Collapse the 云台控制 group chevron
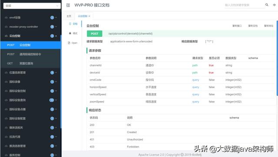278x157 pixels. point(56,36)
